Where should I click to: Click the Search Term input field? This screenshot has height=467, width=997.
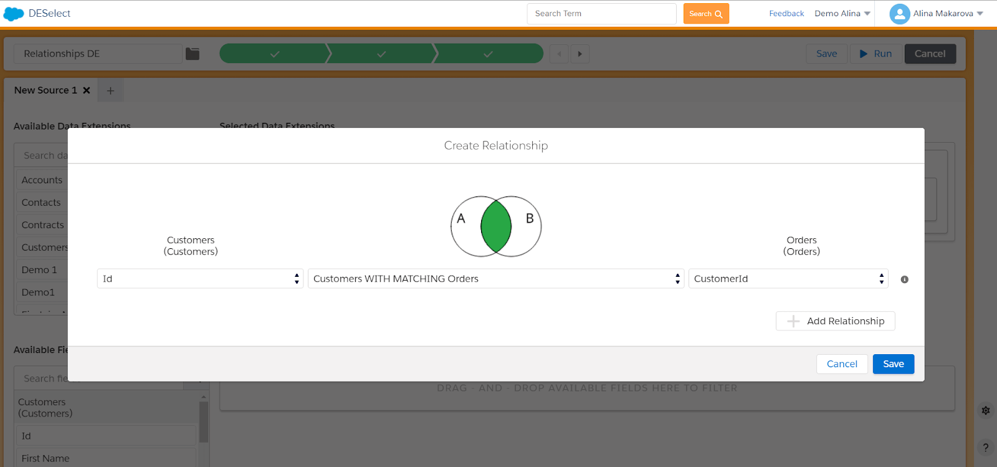coord(601,14)
